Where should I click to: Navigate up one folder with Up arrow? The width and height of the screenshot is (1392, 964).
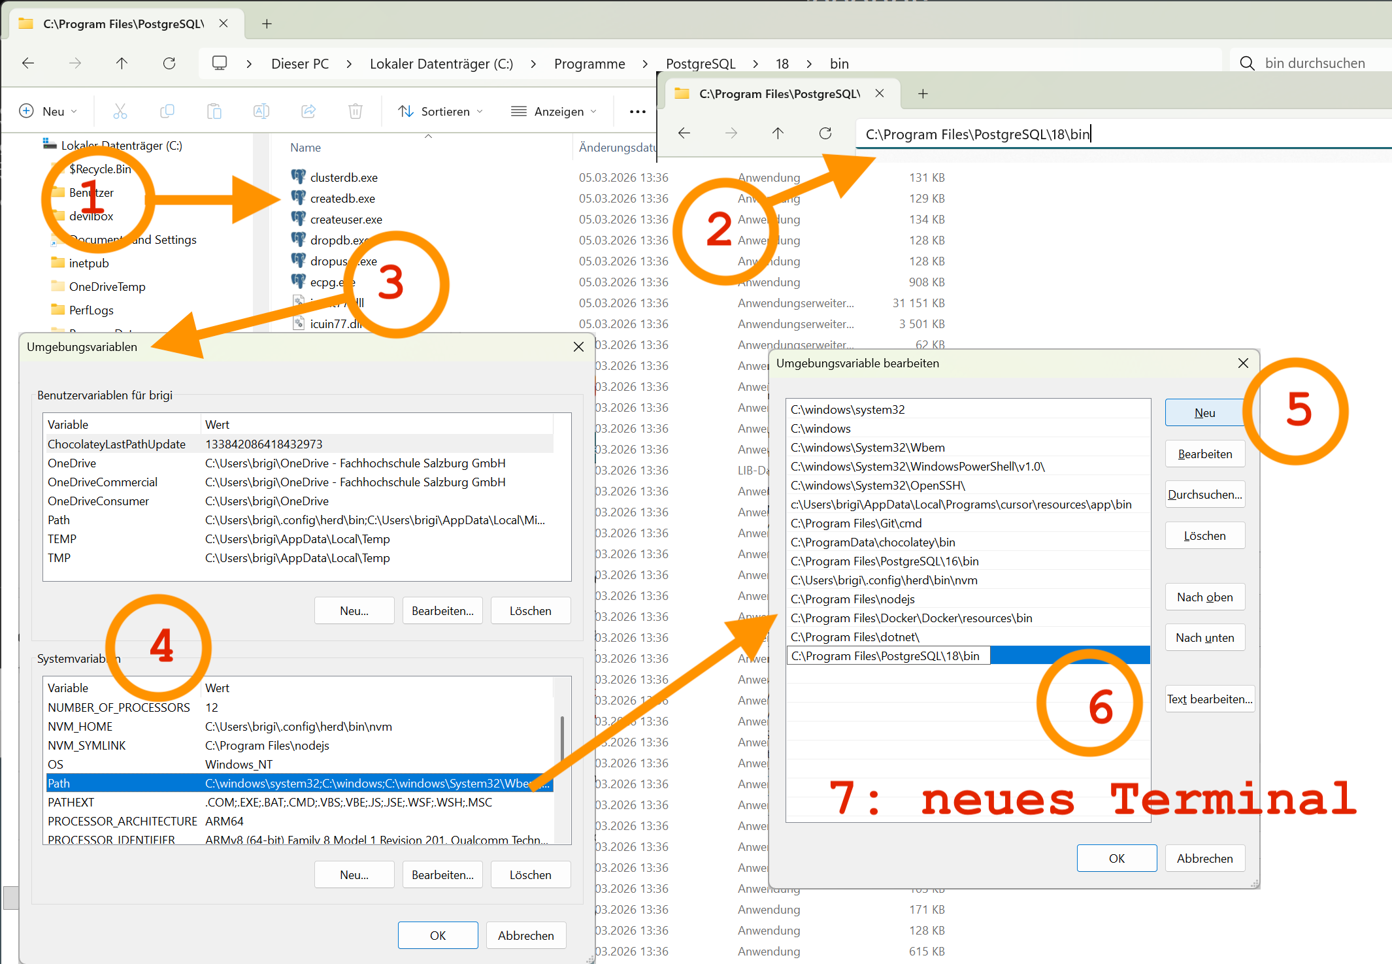click(x=122, y=63)
